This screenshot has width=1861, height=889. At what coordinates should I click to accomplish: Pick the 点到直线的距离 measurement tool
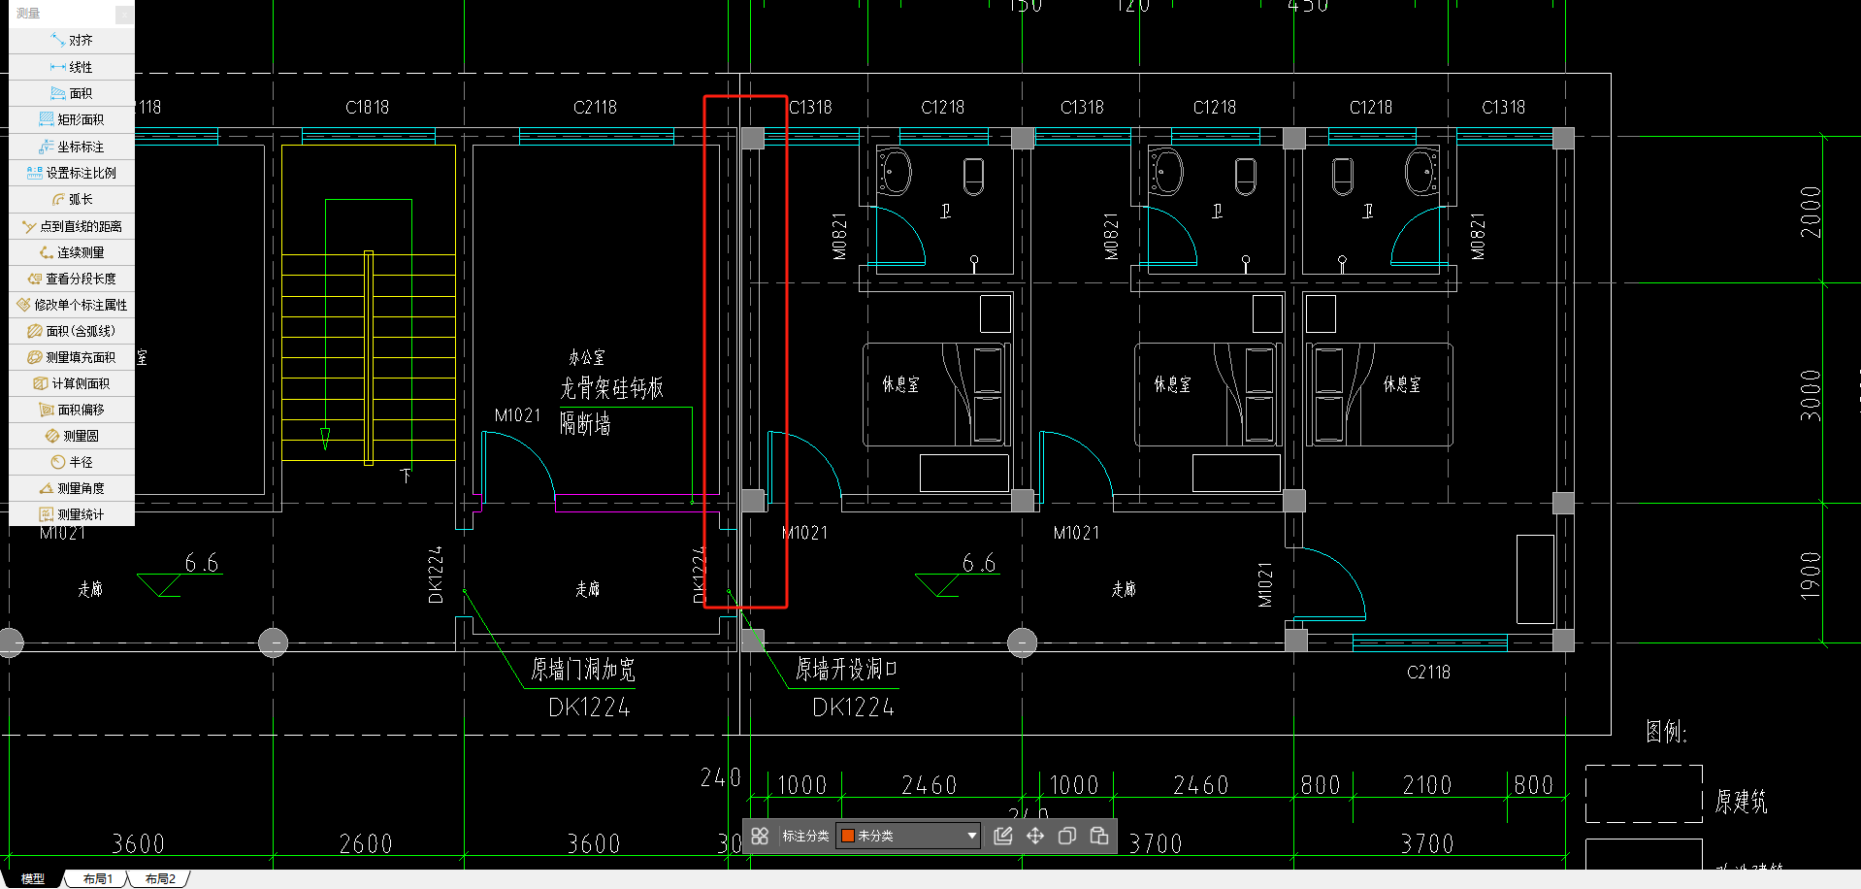(72, 226)
